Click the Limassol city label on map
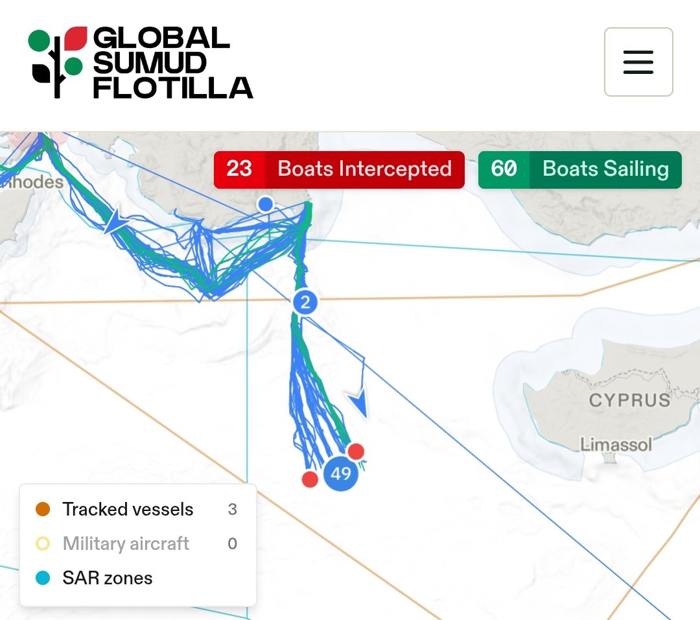Screen dimensions: 700x620 pos(616,444)
